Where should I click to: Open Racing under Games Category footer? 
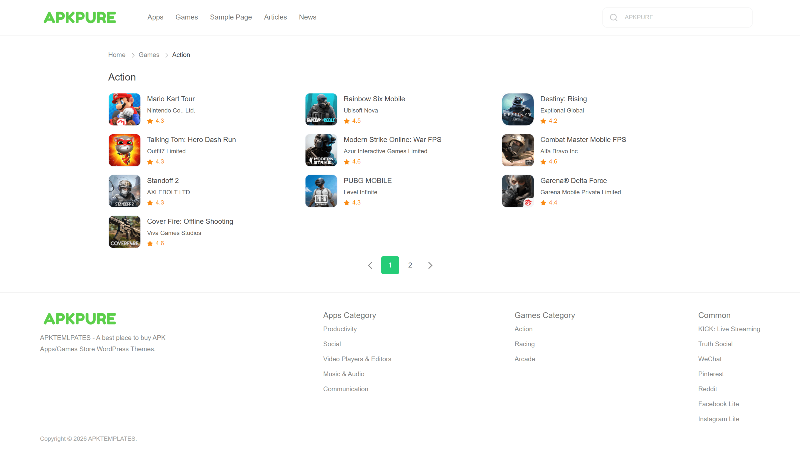pyautogui.click(x=524, y=344)
